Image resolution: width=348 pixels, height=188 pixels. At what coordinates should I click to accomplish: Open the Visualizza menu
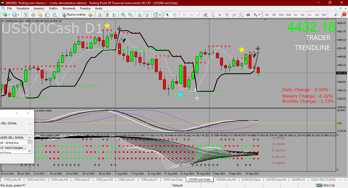coord(23,8)
